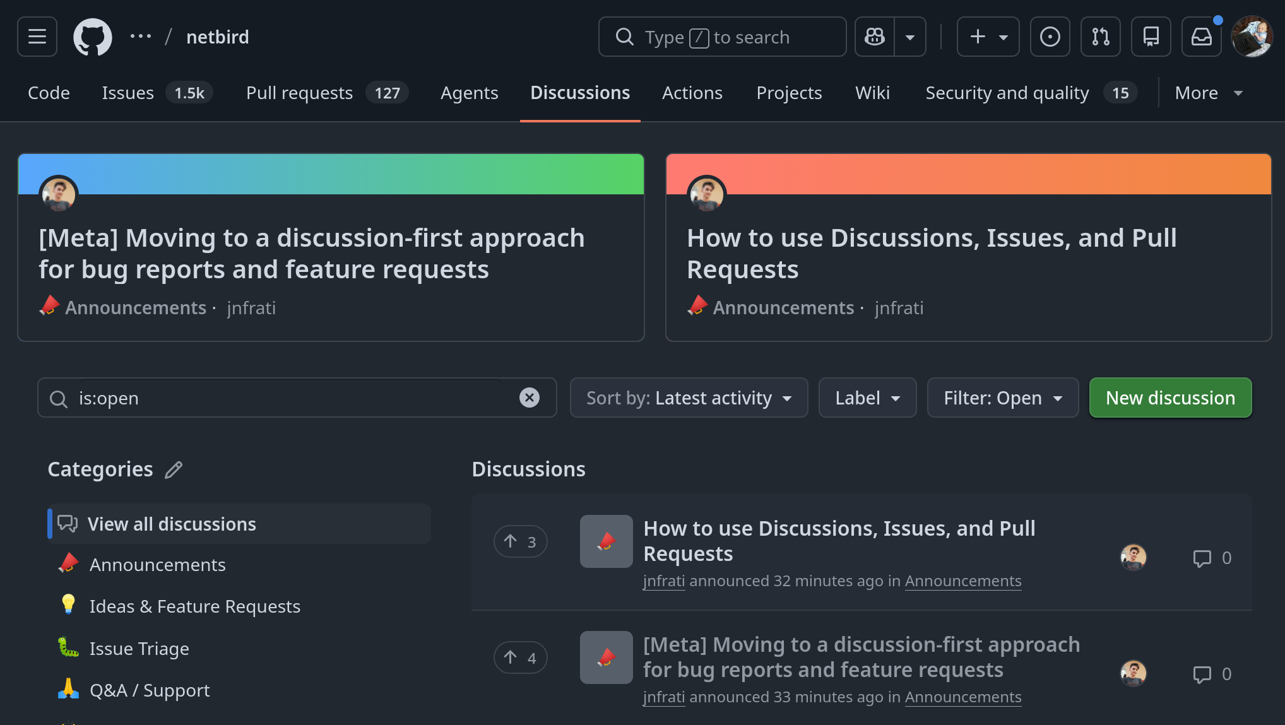
Task: Switch to the Actions tab
Action: point(692,93)
